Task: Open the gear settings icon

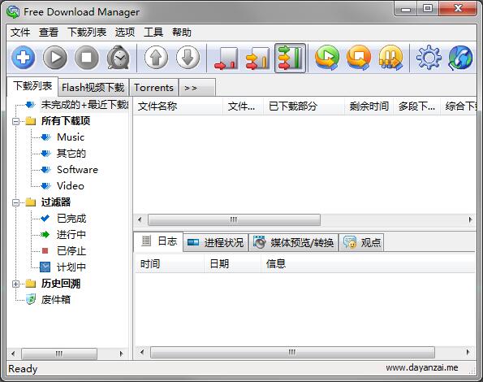Action: (x=429, y=58)
